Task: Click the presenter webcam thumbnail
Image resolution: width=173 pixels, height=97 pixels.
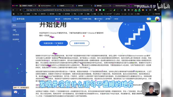Action: pyautogui.click(x=151, y=89)
